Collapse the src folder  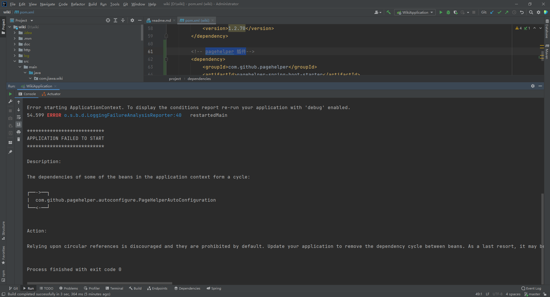pos(15,61)
